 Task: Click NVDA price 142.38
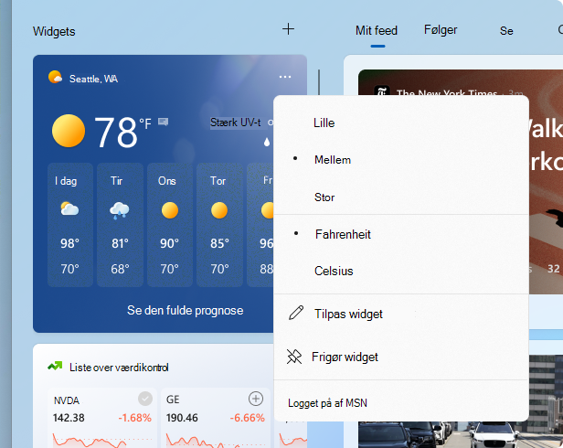(x=69, y=418)
